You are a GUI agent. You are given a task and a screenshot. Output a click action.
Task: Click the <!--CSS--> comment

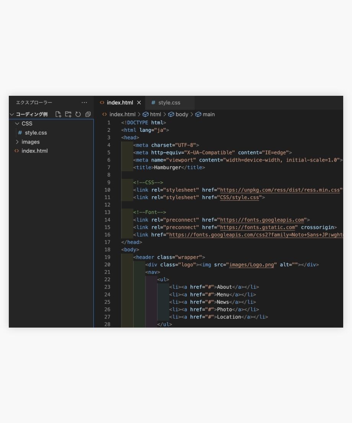tap(148, 182)
